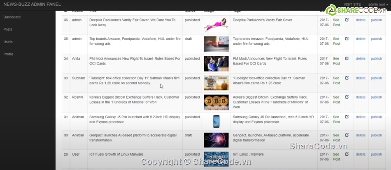Open Profile in the sidebar
The image size is (391, 170).
click(x=9, y=54)
